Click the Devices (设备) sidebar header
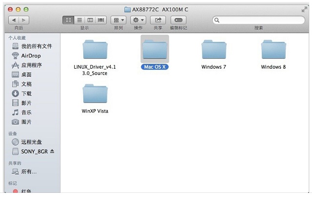Viewport: 312px width, 207px height. pyautogui.click(x=13, y=133)
